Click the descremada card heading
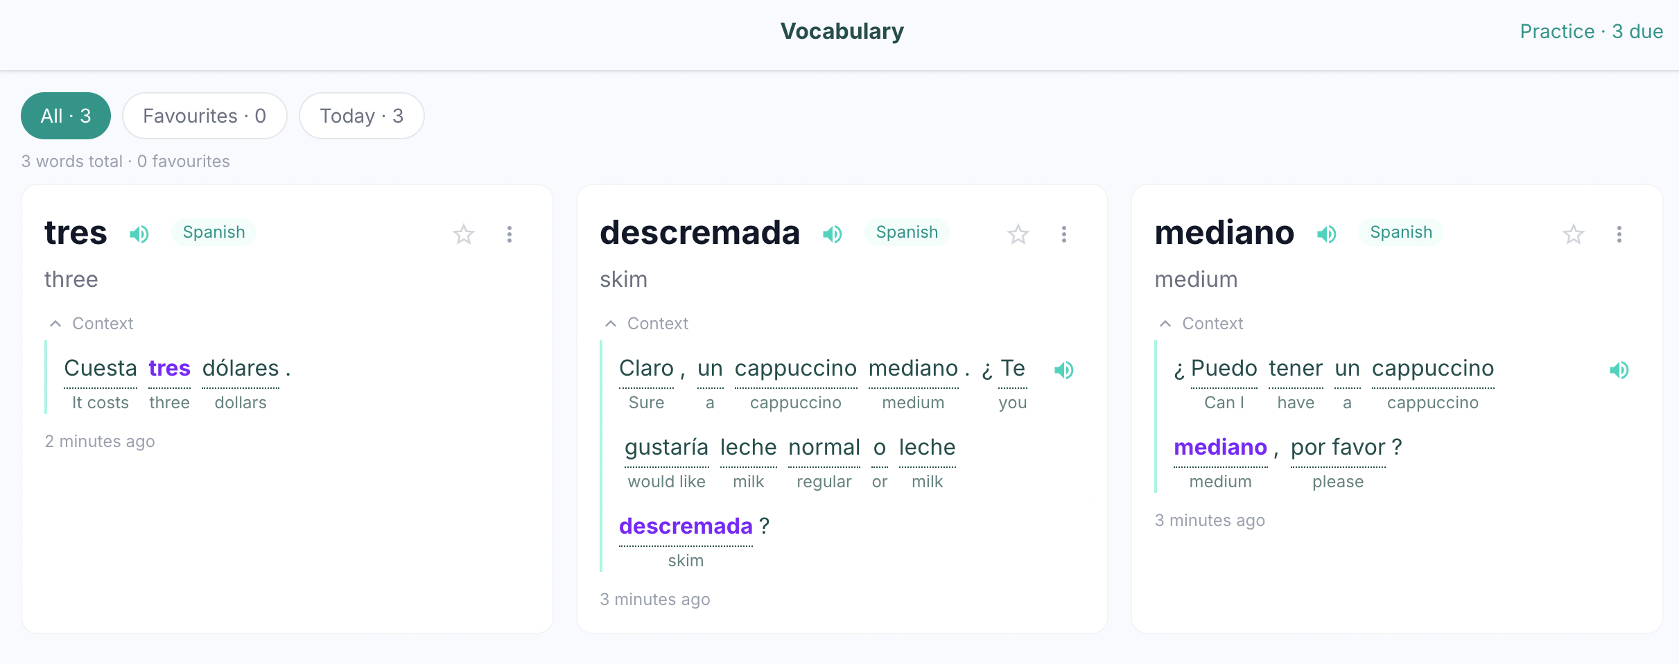 tap(699, 233)
